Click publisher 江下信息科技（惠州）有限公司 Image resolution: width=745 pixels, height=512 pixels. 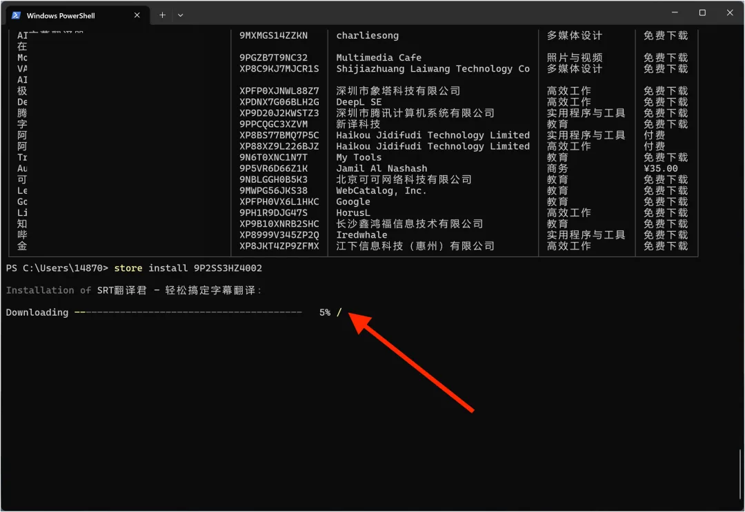point(415,246)
